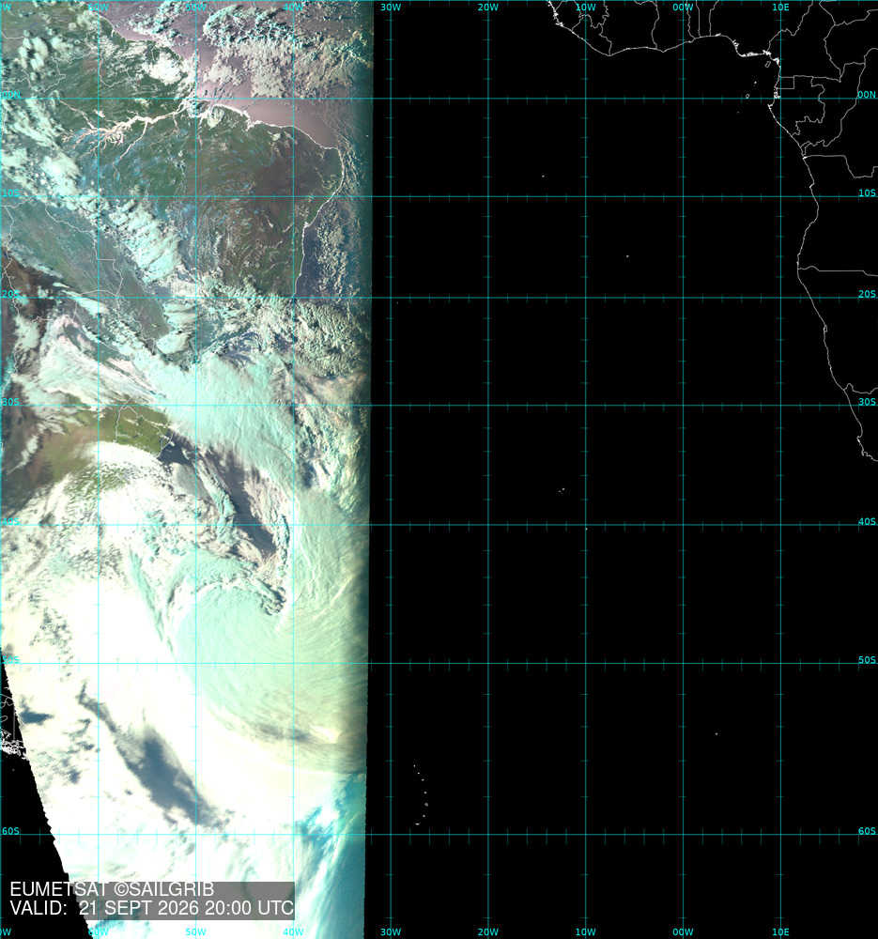Click the 40S latitude label on right edge
Viewport: 878px width, 939px height.
[x=867, y=521]
